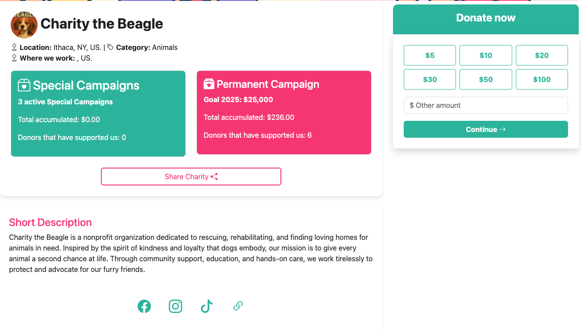Open the charity's TikTok icon
The height and width of the screenshot is (329, 581).
pos(206,306)
